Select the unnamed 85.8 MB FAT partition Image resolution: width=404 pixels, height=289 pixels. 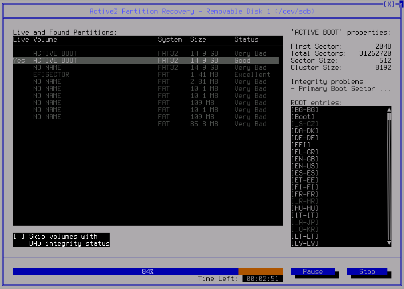(146, 124)
